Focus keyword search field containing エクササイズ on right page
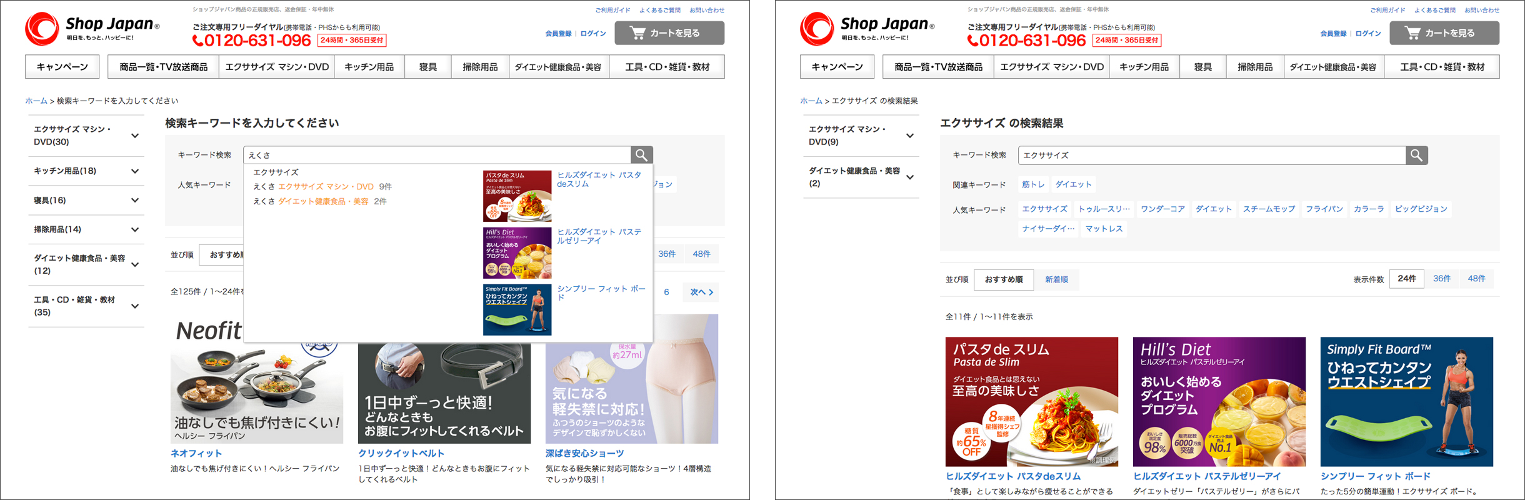The height and width of the screenshot is (500, 1525). point(1212,155)
